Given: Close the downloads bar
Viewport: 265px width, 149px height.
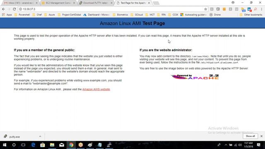Looking at the screenshot, I should (261, 136).
